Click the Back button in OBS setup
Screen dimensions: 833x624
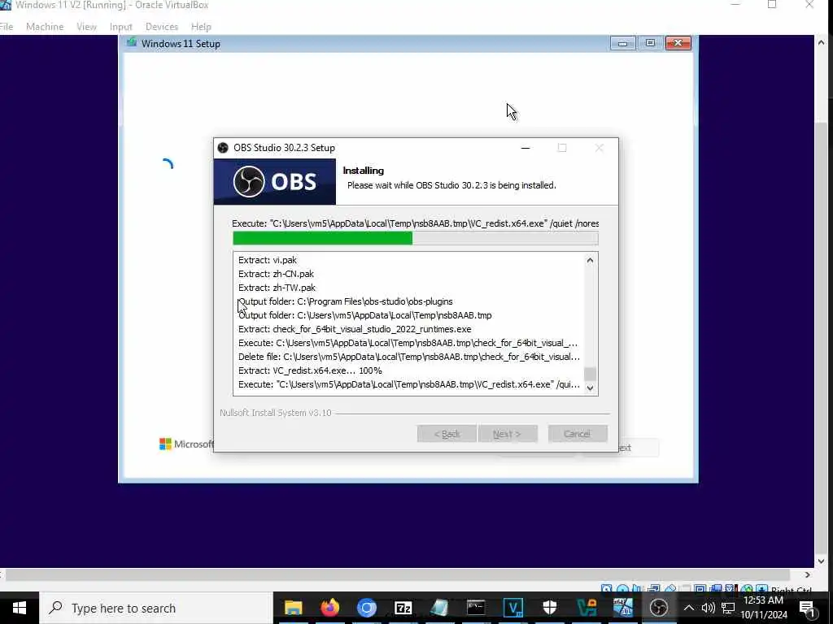[447, 434]
